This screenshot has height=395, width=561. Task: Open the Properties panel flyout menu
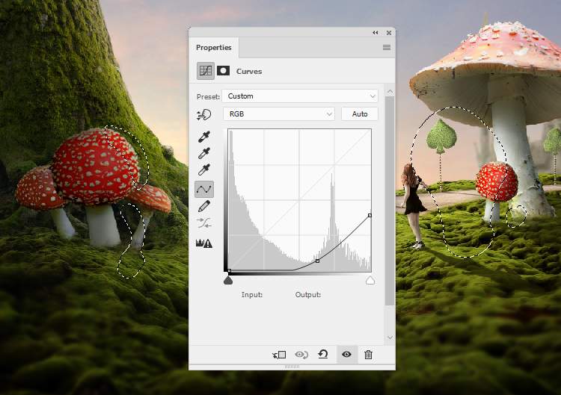pyautogui.click(x=387, y=48)
